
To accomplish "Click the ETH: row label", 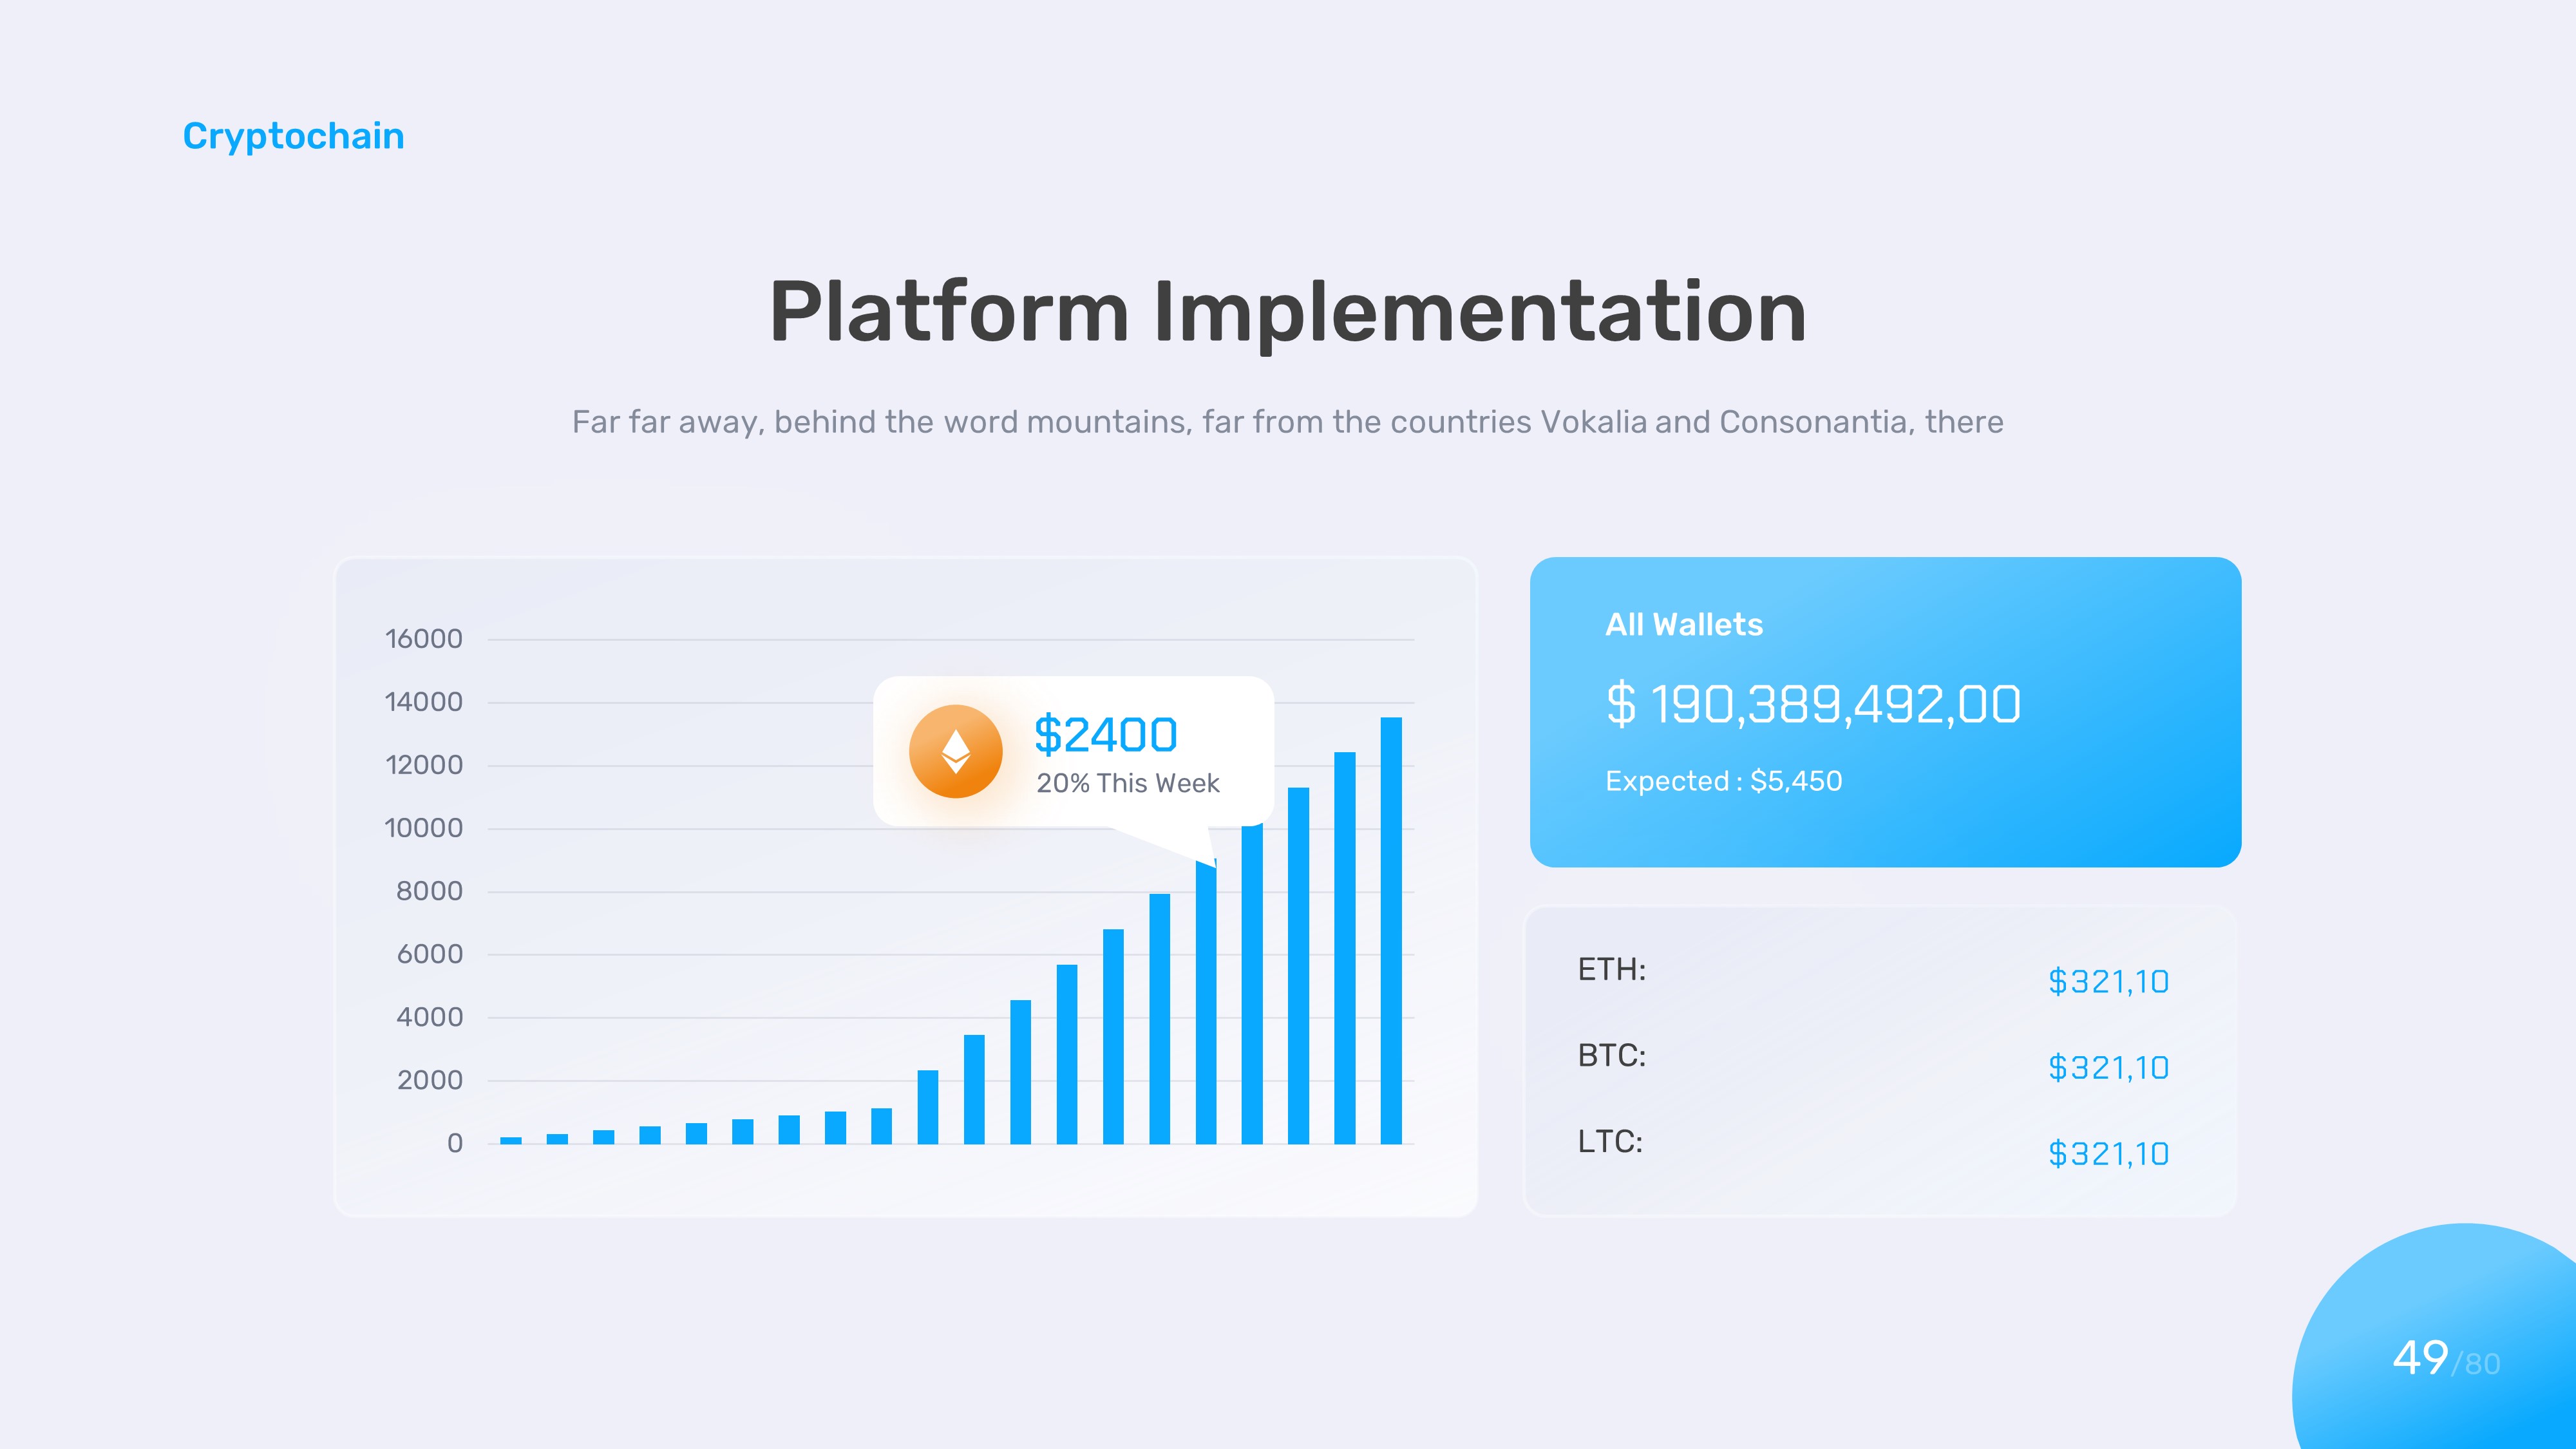I will (x=1611, y=969).
